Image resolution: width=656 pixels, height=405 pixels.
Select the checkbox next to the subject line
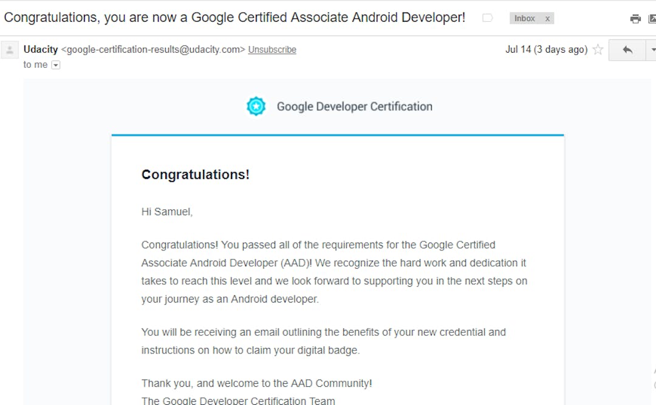tap(487, 18)
